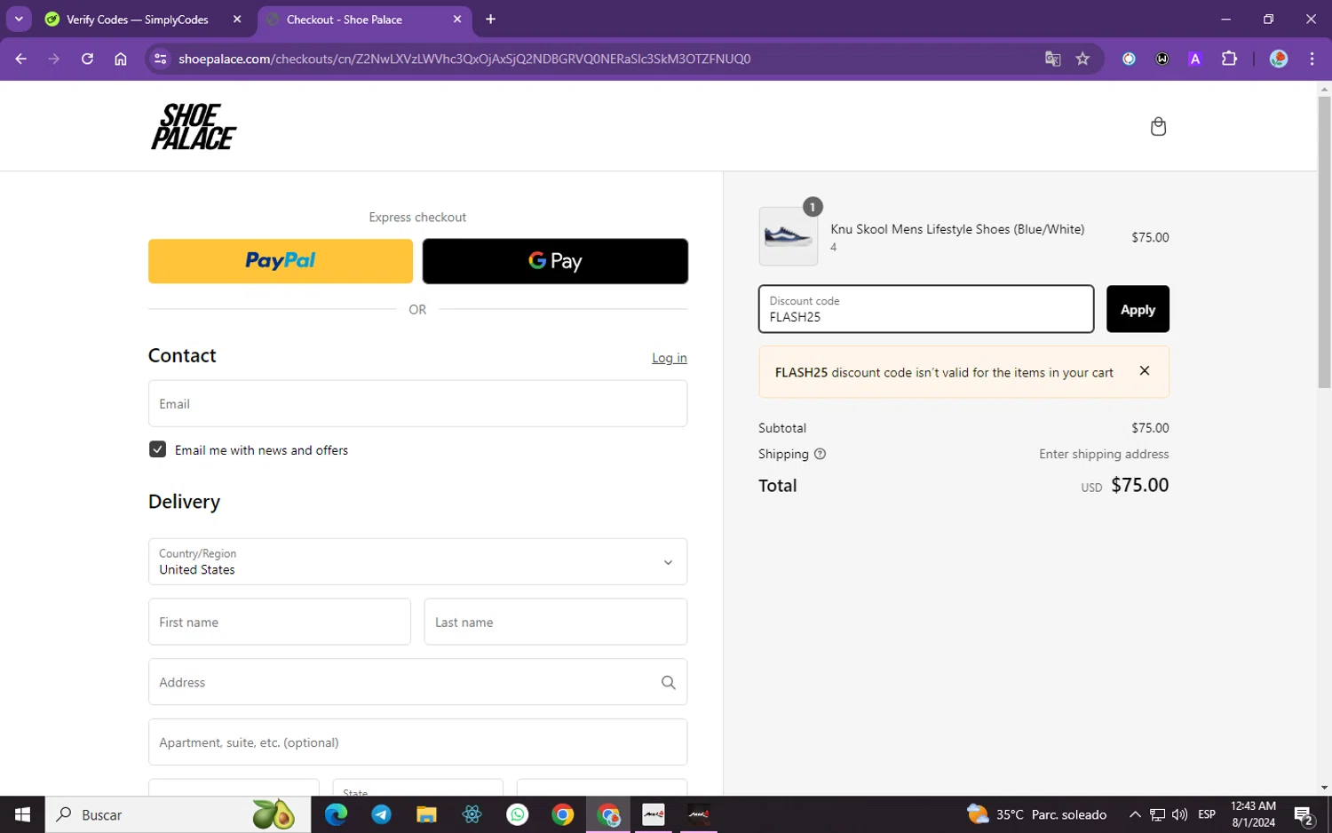The image size is (1332, 833).
Task: Click the first purple circle extension icon
Action: click(x=1129, y=59)
